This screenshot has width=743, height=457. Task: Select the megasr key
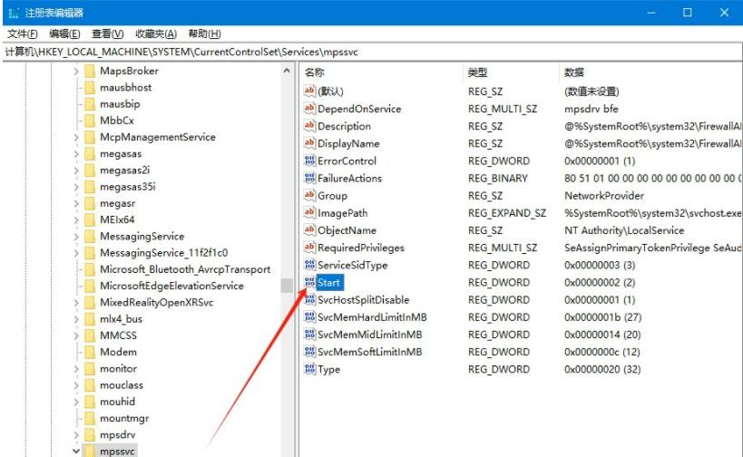(118, 203)
